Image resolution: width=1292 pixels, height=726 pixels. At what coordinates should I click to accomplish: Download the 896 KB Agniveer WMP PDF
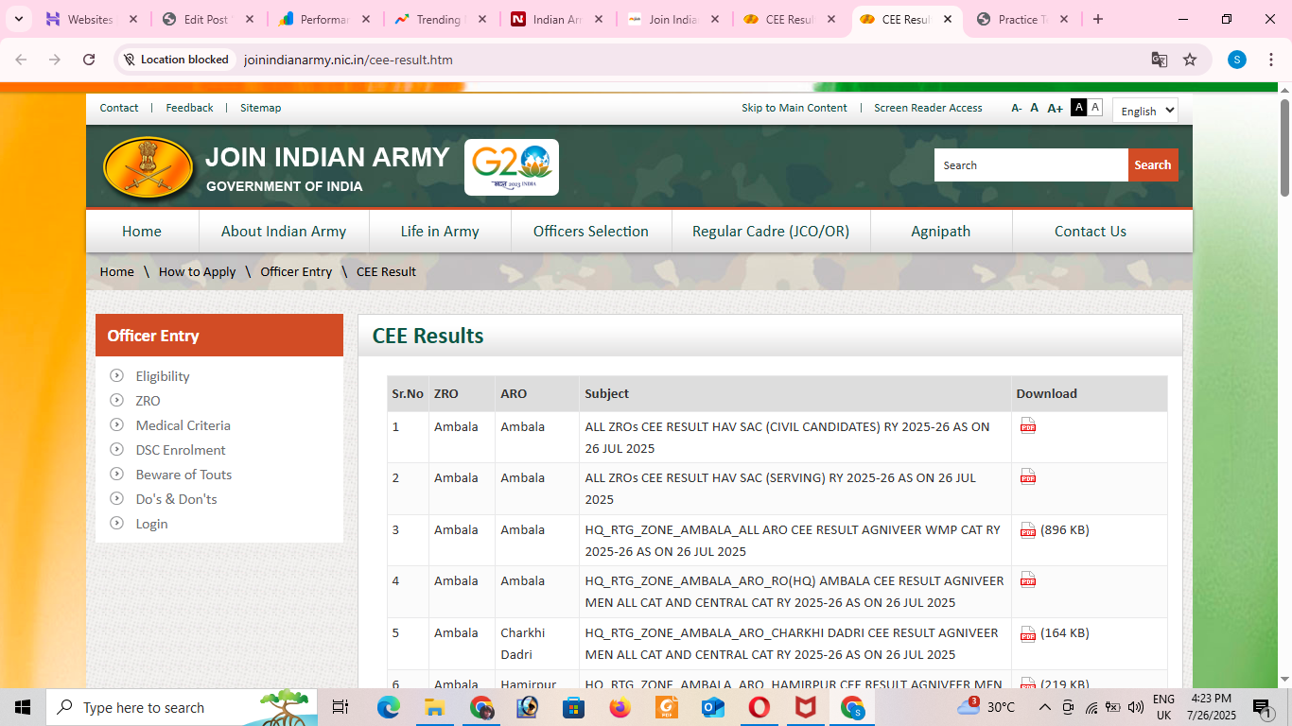1027,529
